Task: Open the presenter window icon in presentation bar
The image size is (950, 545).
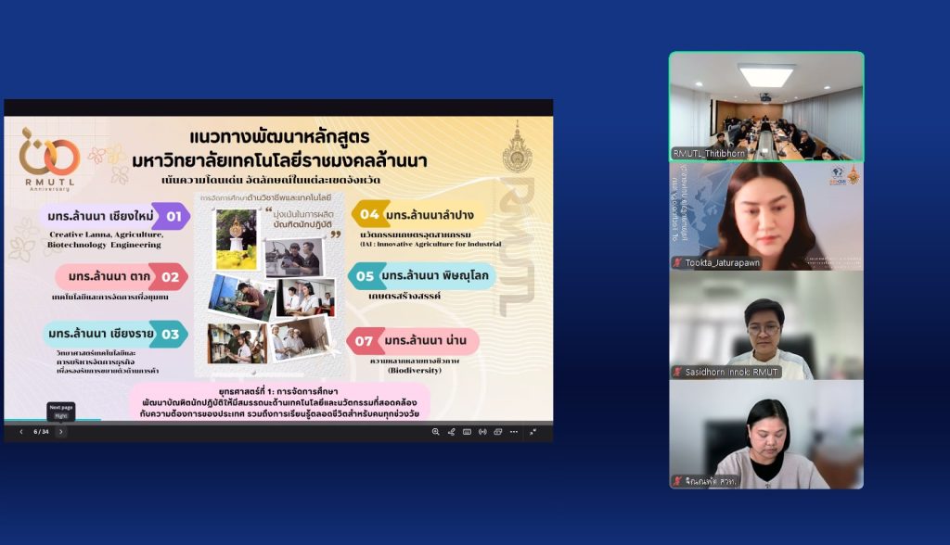Action: point(498,432)
